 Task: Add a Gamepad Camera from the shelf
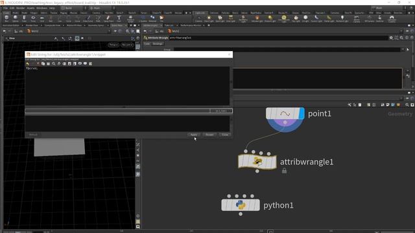click(x=392, y=19)
